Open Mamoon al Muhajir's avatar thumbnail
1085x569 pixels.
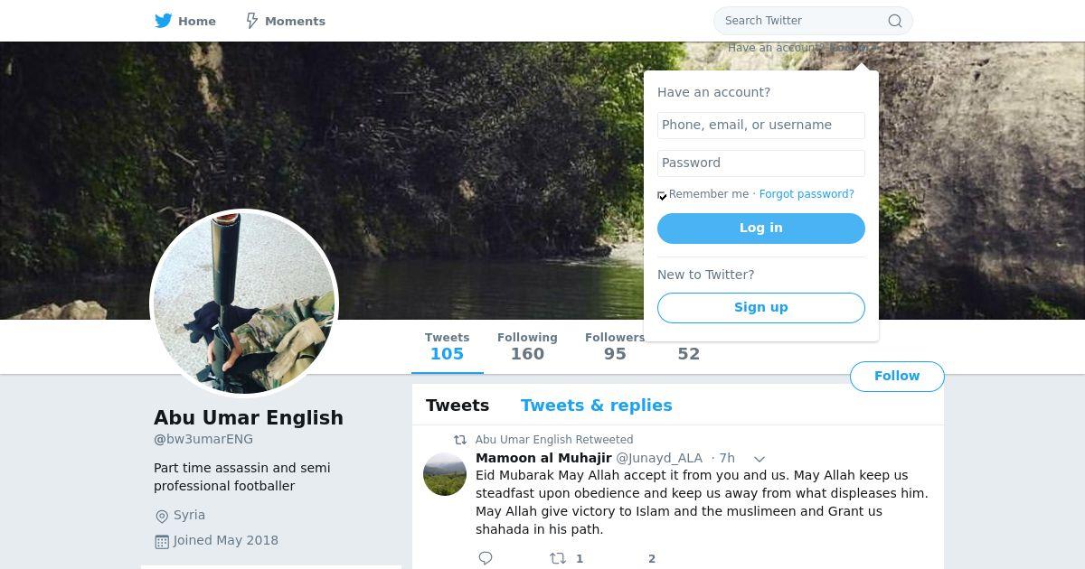pyautogui.click(x=445, y=474)
